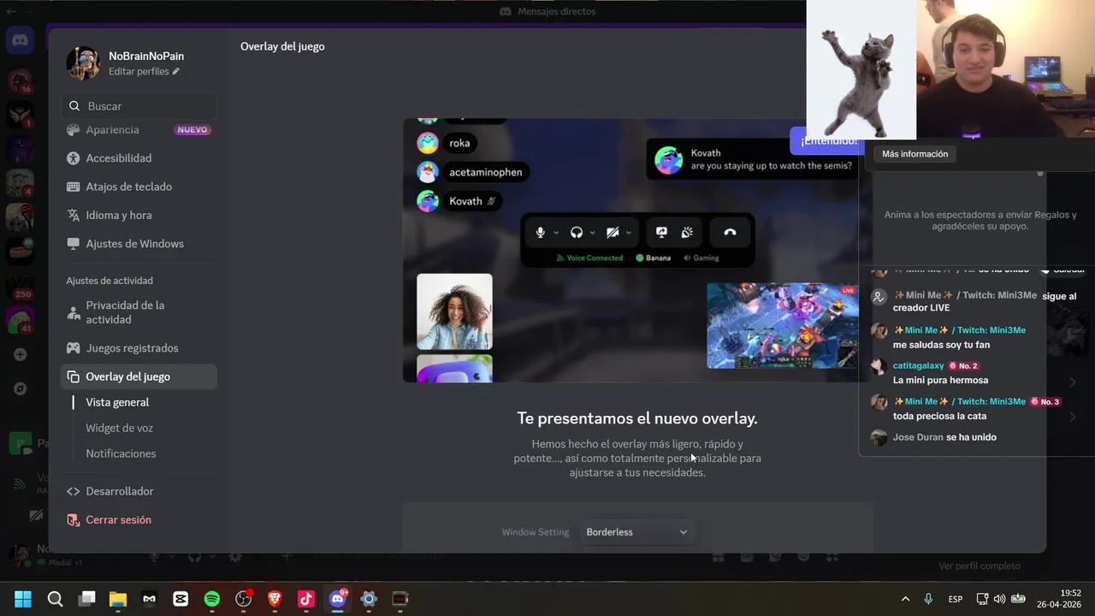This screenshot has width=1095, height=616.
Task: Open File Explorer from taskbar
Action: pyautogui.click(x=117, y=599)
